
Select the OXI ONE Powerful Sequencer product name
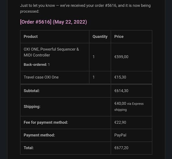tap(51, 52)
